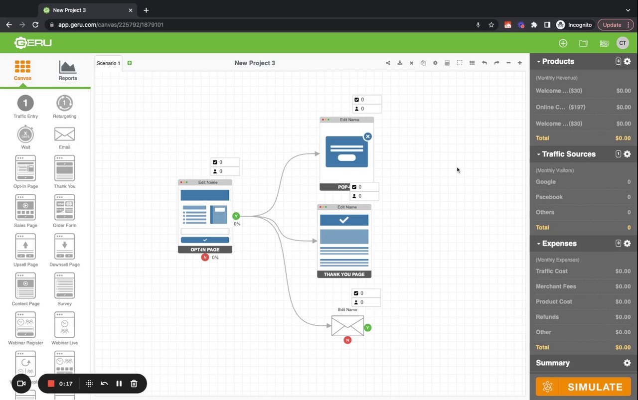638x400 pixels.
Task: Open canvas settings gear in toolbar
Action: click(435, 63)
